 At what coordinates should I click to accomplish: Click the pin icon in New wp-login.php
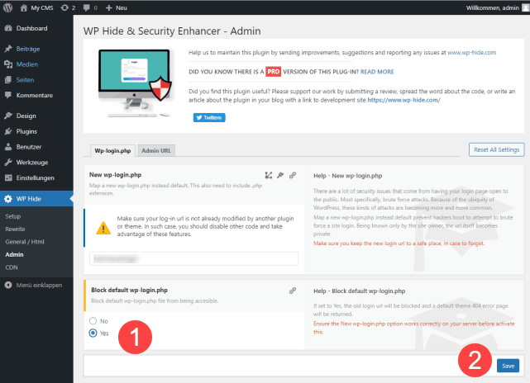[x=280, y=175]
